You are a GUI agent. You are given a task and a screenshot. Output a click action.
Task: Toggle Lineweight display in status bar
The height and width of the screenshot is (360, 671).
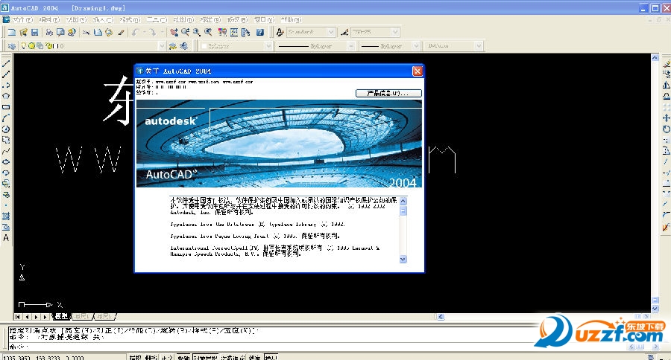255,357
